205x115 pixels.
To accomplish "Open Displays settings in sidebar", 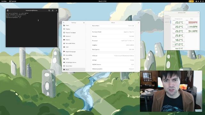I will pos(74,29).
